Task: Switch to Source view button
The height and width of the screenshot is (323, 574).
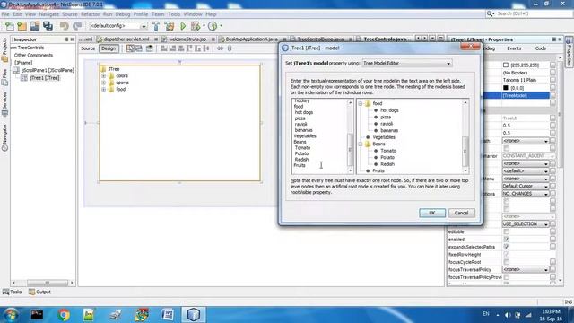Action: point(88,48)
